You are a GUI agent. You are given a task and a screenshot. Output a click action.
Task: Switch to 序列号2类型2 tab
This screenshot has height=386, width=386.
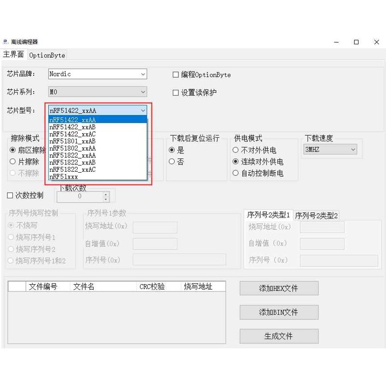click(x=317, y=216)
